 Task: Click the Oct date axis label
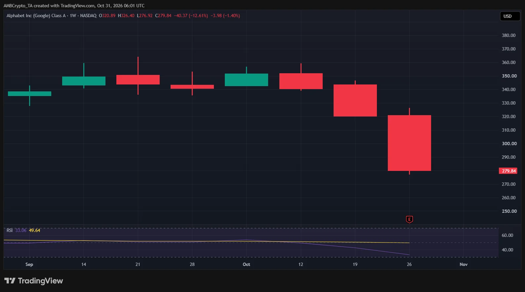(x=246, y=264)
